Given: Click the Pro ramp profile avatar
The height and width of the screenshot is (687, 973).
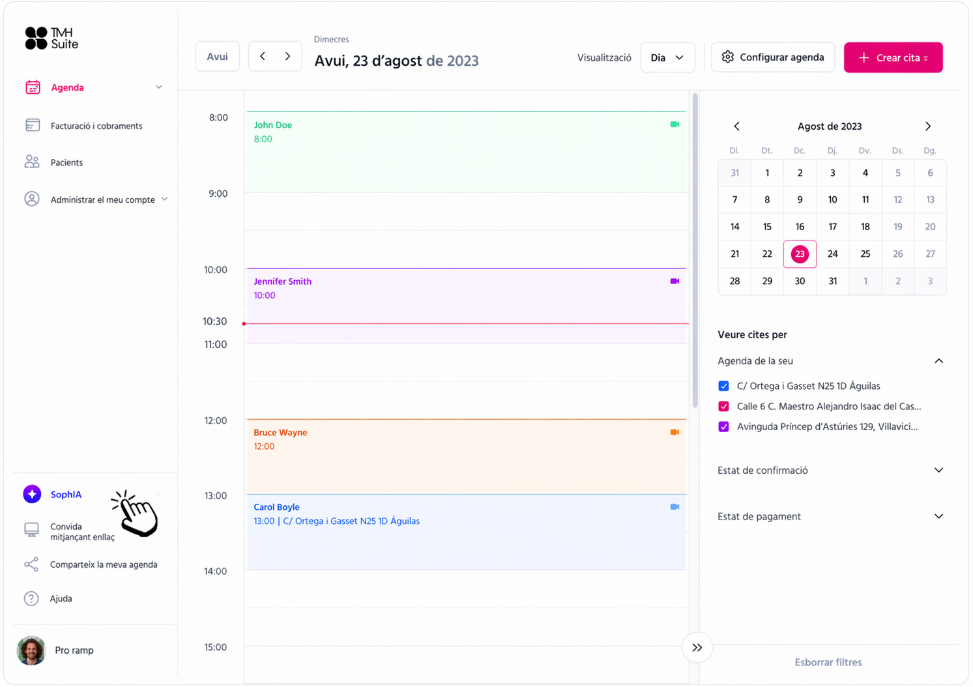Looking at the screenshot, I should (x=31, y=650).
